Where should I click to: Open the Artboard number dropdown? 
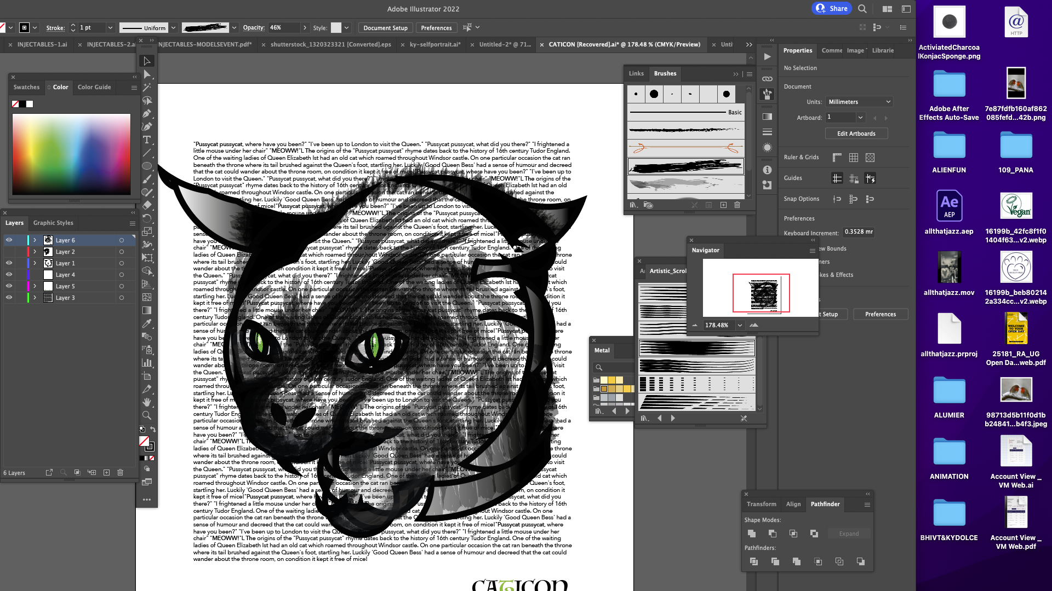click(860, 117)
